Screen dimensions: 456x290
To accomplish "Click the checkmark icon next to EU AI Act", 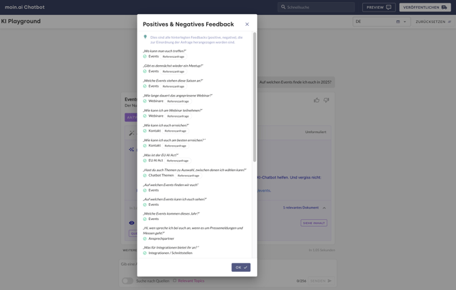I will [x=145, y=161].
